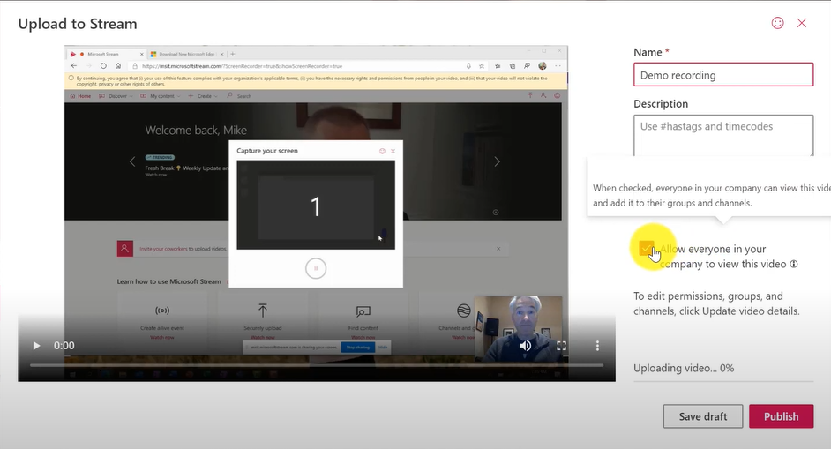
Task: Click the info icon after 'view this video'
Action: (794, 264)
